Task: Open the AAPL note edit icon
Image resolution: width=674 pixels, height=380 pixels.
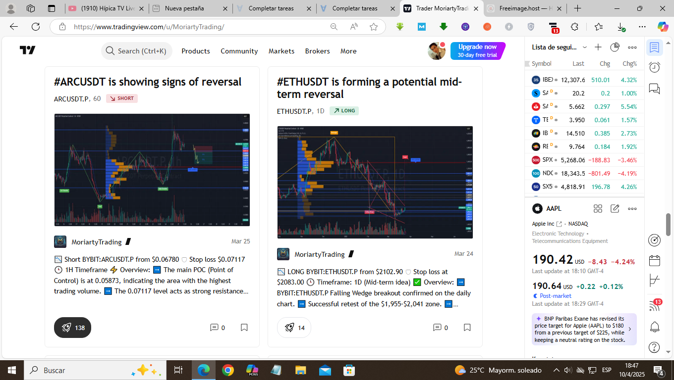Action: tap(615, 208)
